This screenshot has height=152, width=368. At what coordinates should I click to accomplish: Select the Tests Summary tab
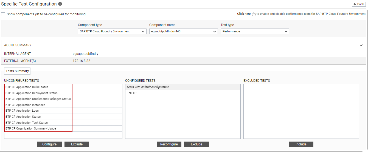tap(17, 71)
